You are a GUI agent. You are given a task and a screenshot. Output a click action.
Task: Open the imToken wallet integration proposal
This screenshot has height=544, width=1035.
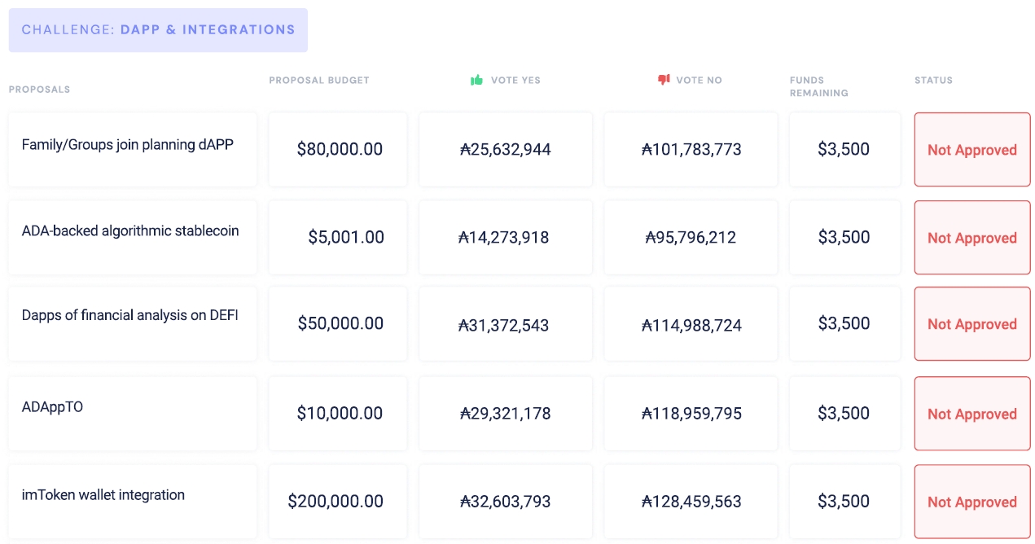point(103,495)
